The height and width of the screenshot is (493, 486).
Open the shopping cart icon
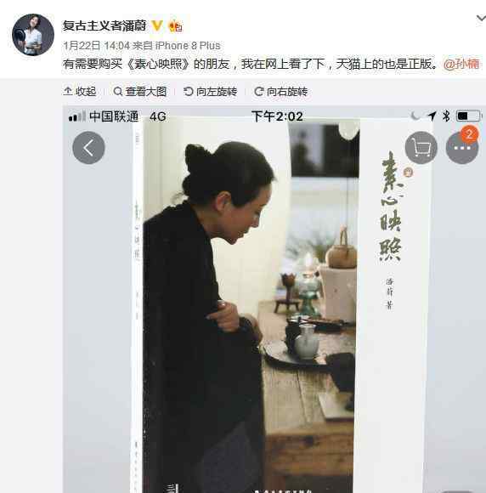(x=421, y=148)
